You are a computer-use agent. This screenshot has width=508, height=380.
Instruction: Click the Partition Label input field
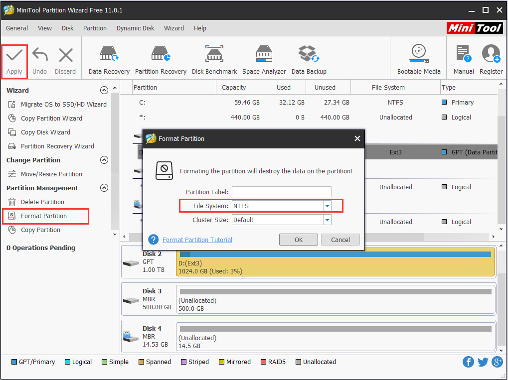(x=281, y=192)
